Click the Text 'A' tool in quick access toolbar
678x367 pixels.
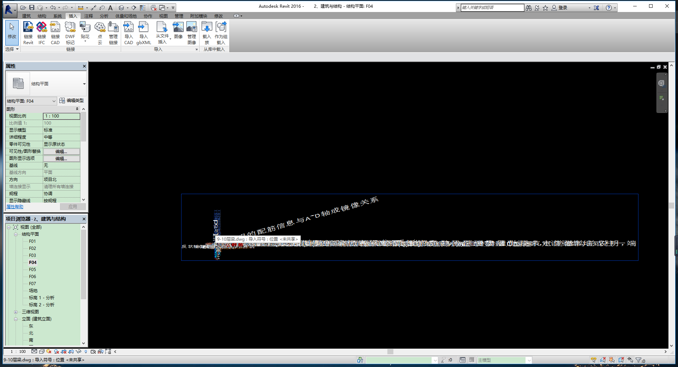pos(110,7)
